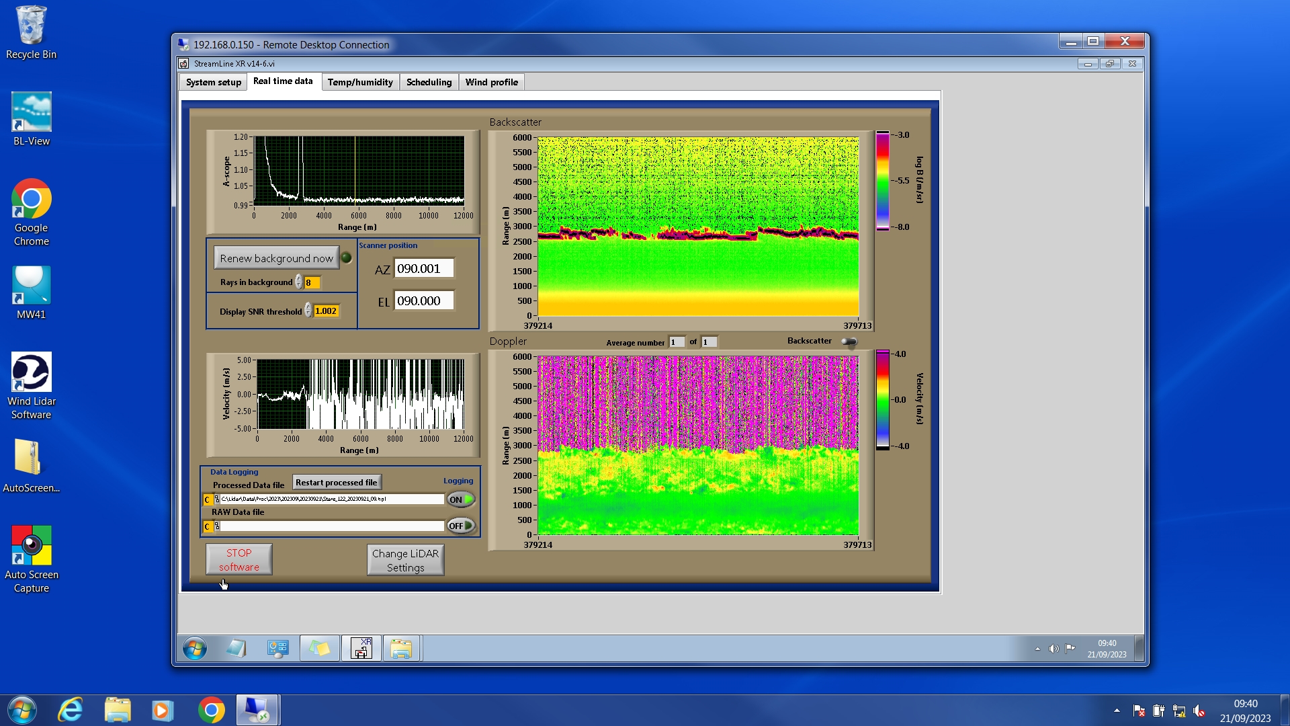1290x726 pixels.
Task: Click Rays in background stepper arrows
Action: [x=298, y=282]
